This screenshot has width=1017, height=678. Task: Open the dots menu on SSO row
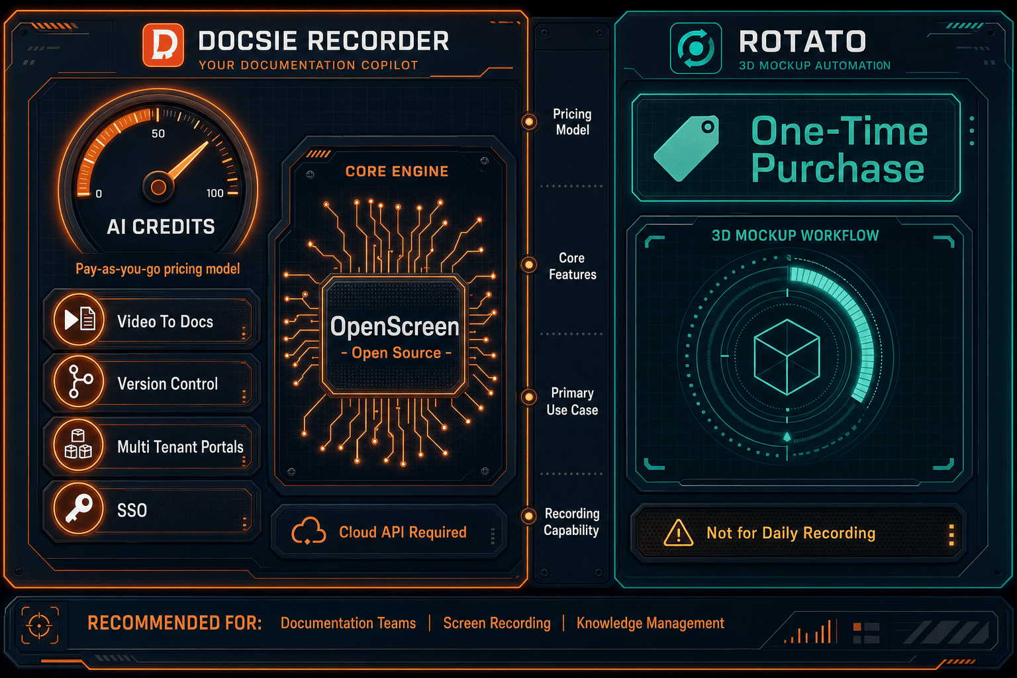pyautogui.click(x=244, y=524)
